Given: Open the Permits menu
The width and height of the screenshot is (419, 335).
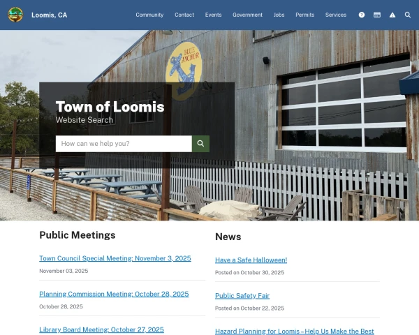Looking at the screenshot, I should click(x=305, y=15).
